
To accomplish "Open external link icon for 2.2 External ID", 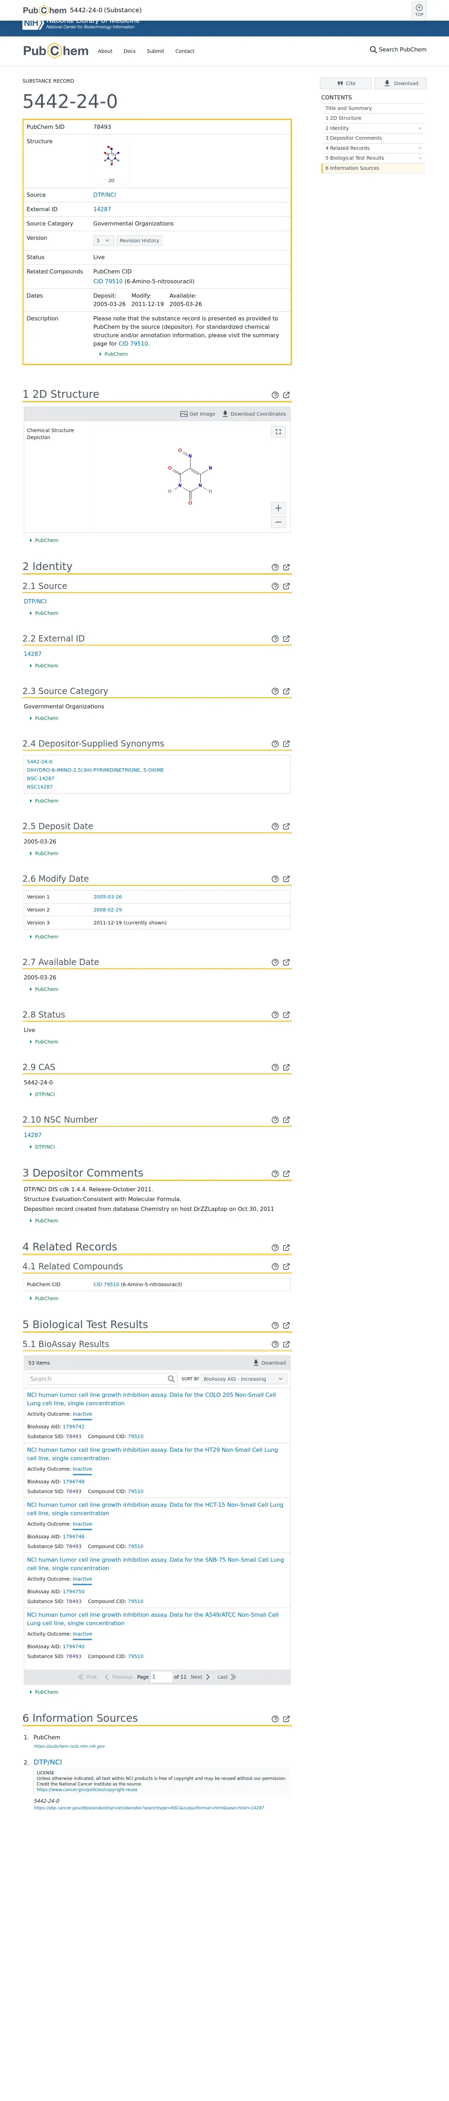I will [x=286, y=639].
